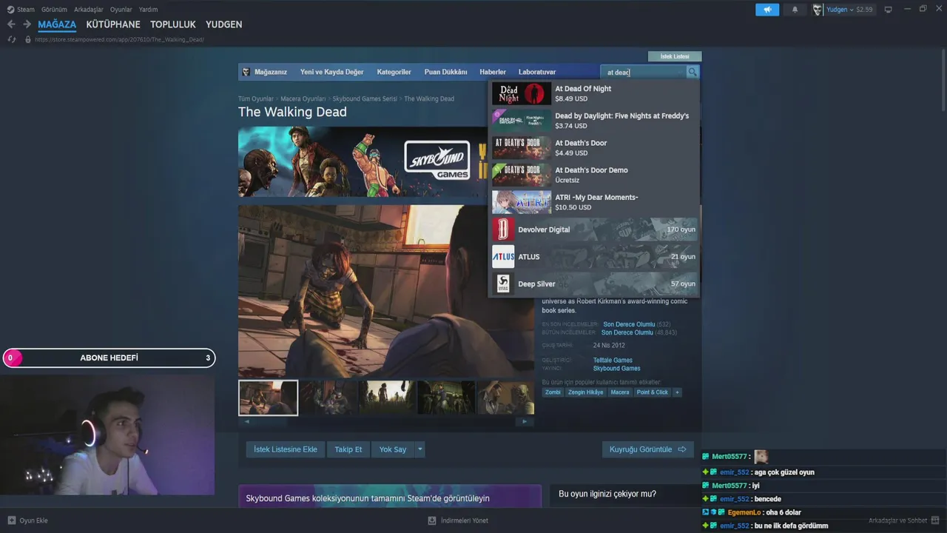The width and height of the screenshot is (947, 533).
Task: Click the downloads icon beside İndirmeleri Yönet
Action: (x=432, y=520)
